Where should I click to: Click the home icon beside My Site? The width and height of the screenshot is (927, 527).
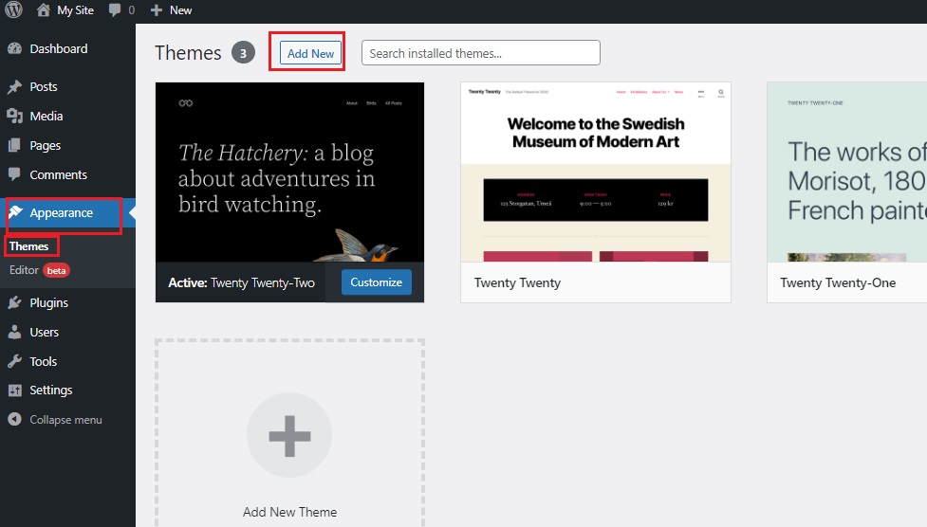pyautogui.click(x=43, y=9)
